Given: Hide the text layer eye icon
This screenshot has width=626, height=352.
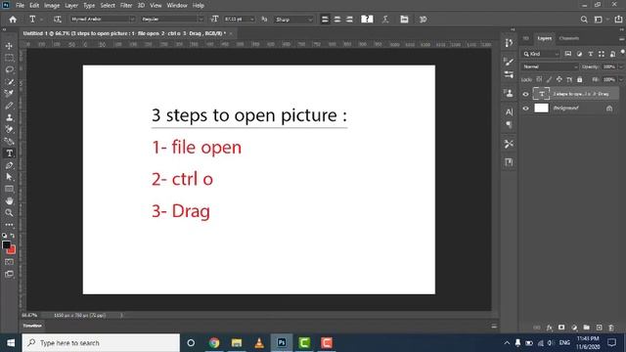Looking at the screenshot, I should 525,94.
